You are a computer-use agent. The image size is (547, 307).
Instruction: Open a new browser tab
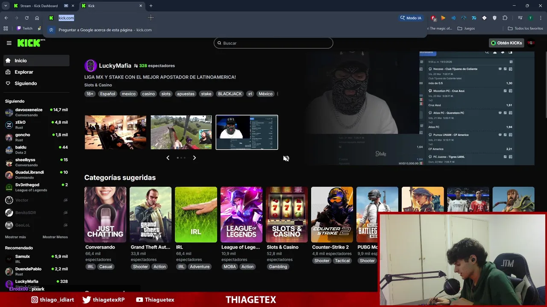151,6
